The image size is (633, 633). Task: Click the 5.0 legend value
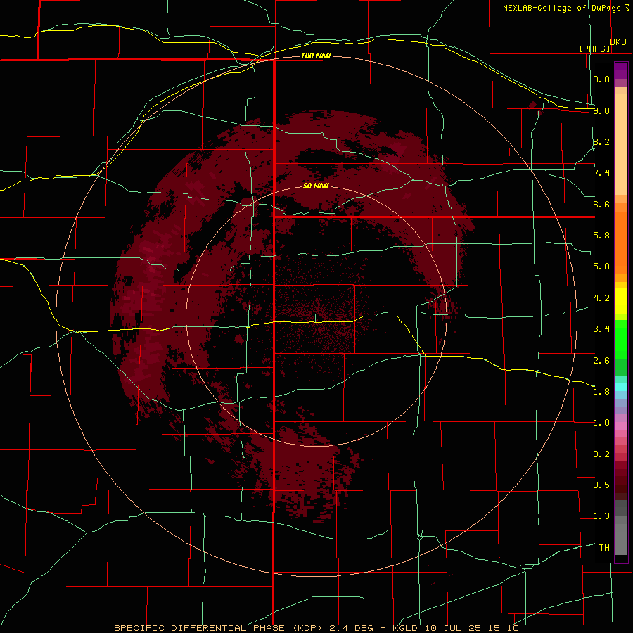point(601,267)
